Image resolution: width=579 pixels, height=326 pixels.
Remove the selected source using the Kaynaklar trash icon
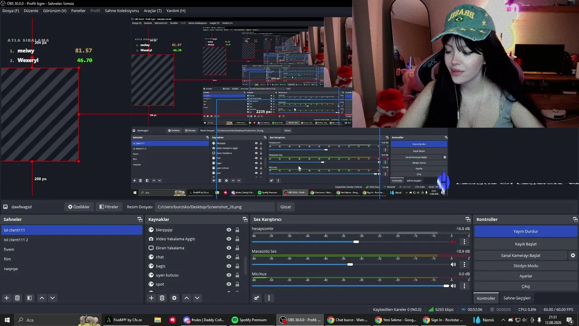pyautogui.click(x=162, y=298)
